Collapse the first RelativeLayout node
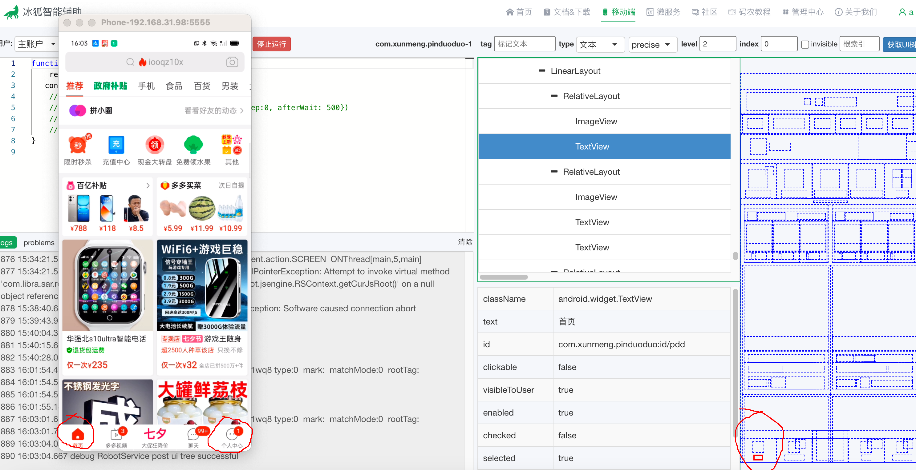The height and width of the screenshot is (470, 916). [x=554, y=96]
